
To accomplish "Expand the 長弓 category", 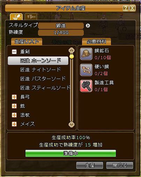I will pyautogui.click(x=14, y=97).
